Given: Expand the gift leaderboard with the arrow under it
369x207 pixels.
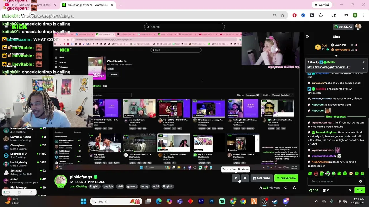Looking at the screenshot, I should coord(336,55).
